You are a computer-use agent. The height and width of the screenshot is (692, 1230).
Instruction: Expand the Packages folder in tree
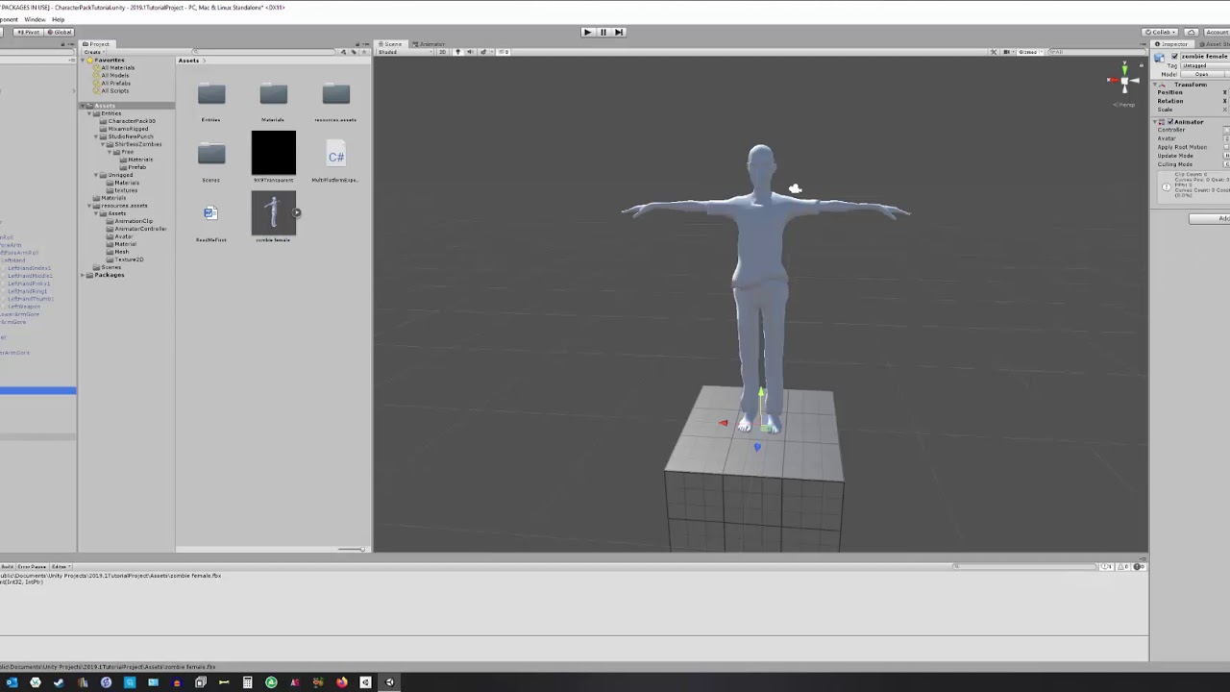(83, 275)
